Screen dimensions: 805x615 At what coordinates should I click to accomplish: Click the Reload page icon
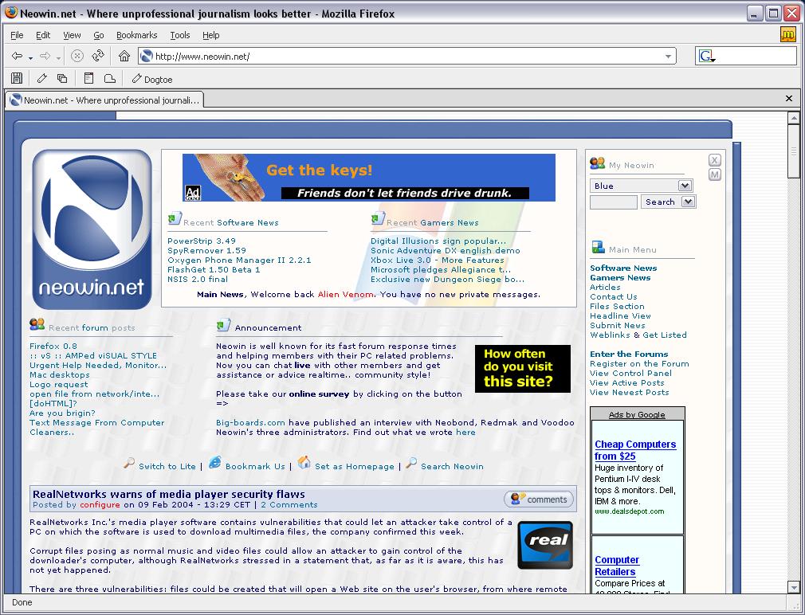97,56
